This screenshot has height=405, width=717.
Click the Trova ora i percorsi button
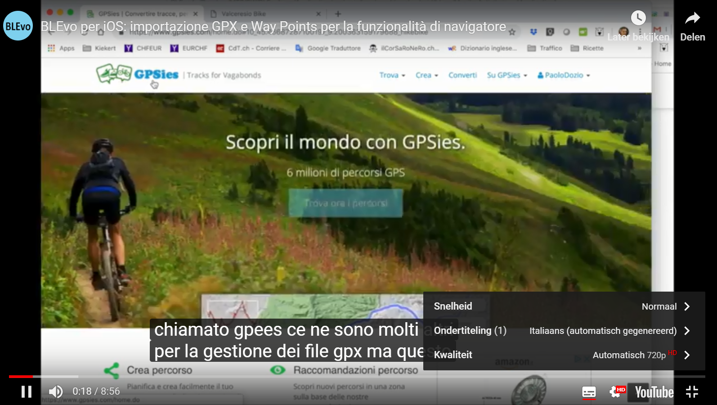(x=345, y=203)
